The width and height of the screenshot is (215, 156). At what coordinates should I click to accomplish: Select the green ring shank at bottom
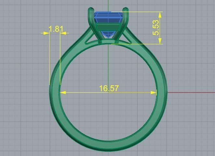tap(108, 146)
